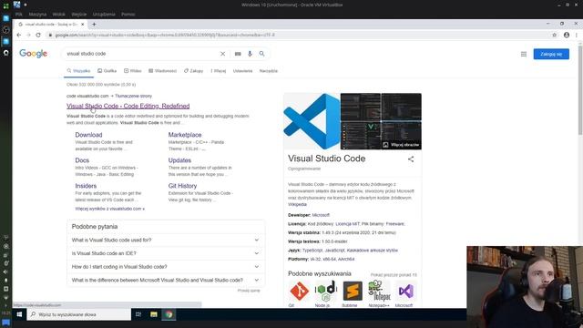
Task: Click the Chrome address bar
Action: coord(298,35)
